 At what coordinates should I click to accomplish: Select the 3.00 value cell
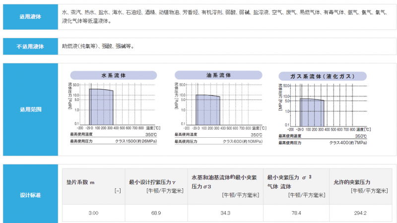[93, 213]
